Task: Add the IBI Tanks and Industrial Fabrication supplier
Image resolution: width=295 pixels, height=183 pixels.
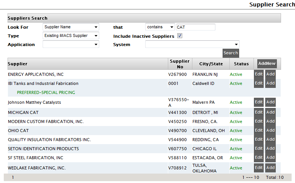Action: tap(270, 83)
